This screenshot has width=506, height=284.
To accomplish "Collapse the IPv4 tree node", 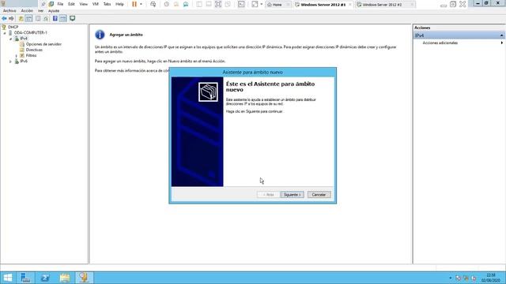I will pyautogui.click(x=10, y=39).
